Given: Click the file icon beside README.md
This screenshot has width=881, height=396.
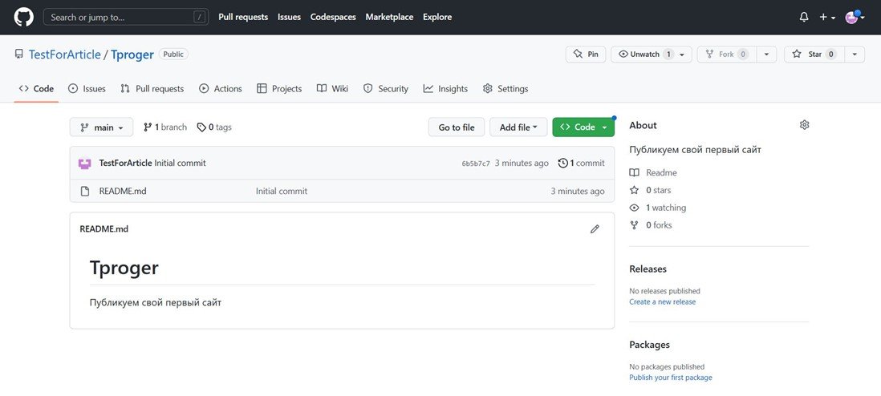Looking at the screenshot, I should (x=85, y=191).
